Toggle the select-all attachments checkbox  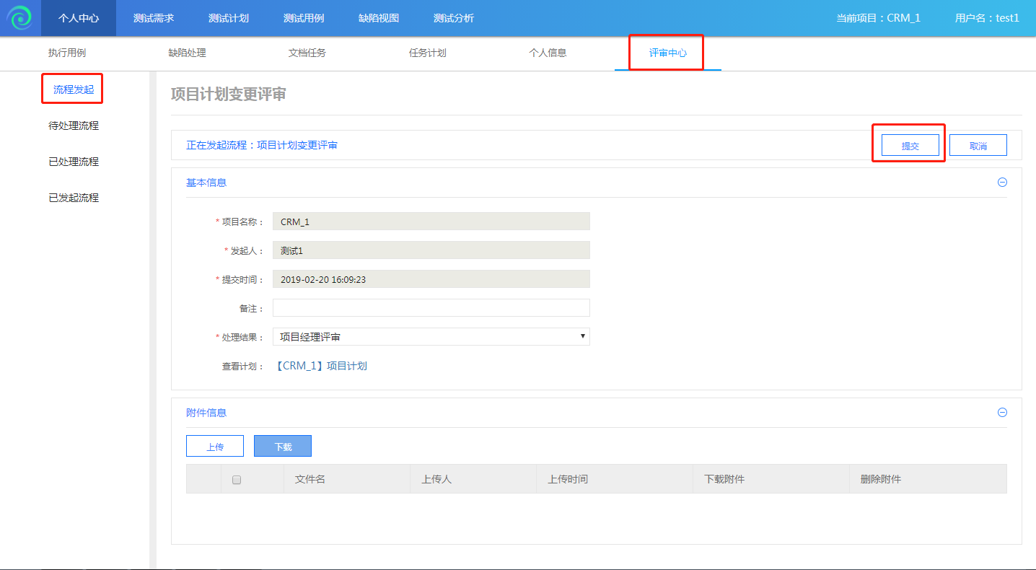click(x=237, y=480)
